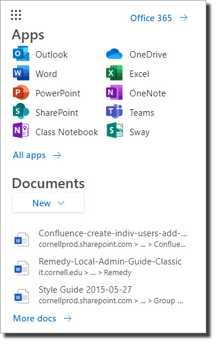218x345 pixels.
Task: Click the arrow next to Office 365
Action: click(x=183, y=18)
